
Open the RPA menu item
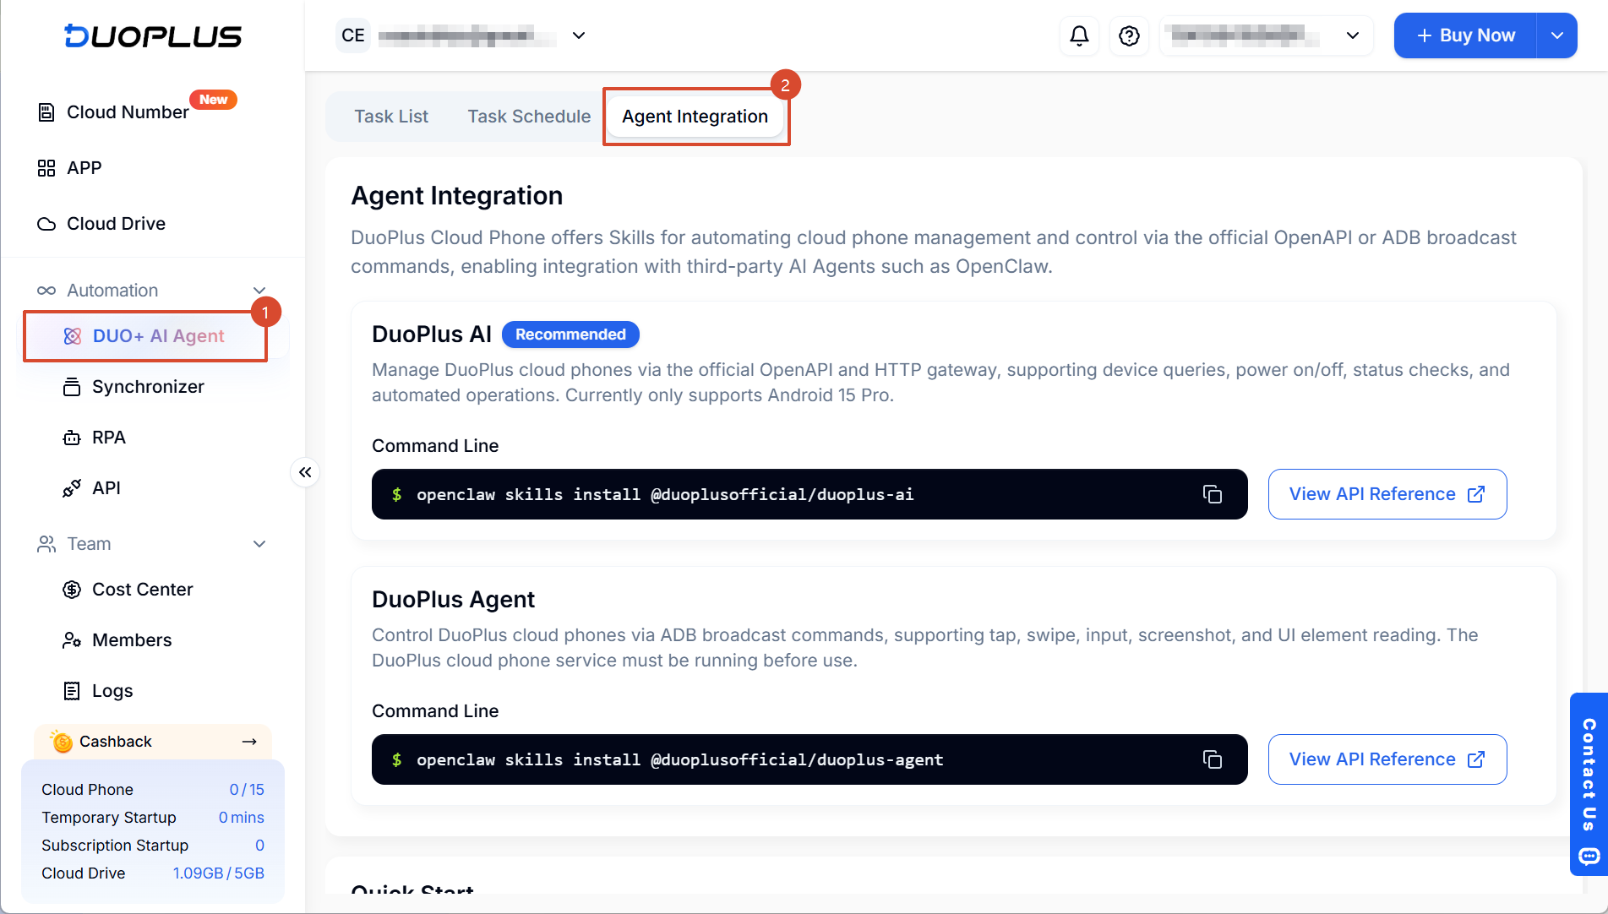pos(109,438)
